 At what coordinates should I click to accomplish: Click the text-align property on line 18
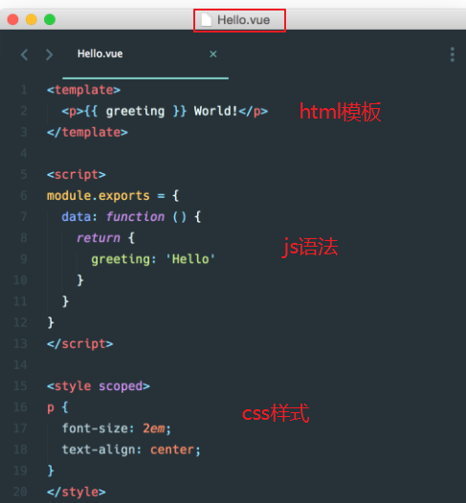(99, 449)
